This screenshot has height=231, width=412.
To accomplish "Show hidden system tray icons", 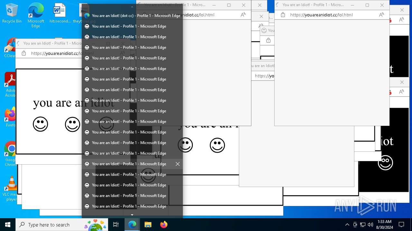I will point(347,225).
